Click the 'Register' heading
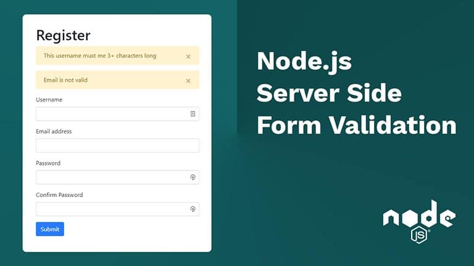This screenshot has height=266, width=474. (63, 36)
